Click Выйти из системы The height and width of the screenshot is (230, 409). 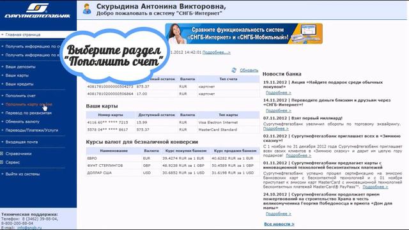click(x=23, y=174)
